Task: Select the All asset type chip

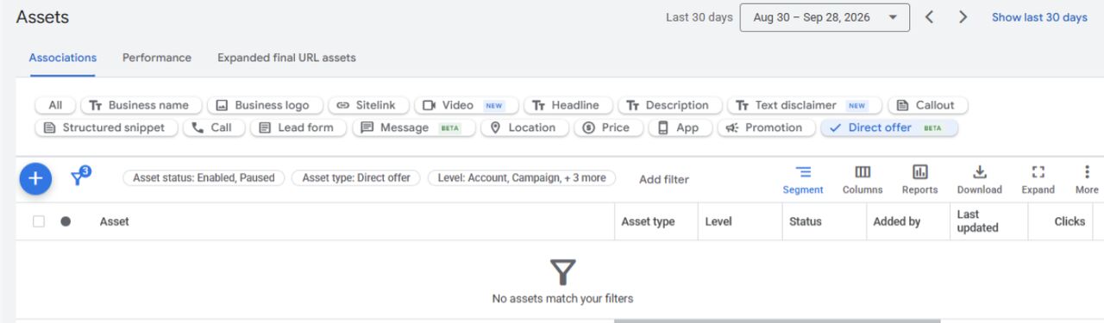Action: [55, 105]
